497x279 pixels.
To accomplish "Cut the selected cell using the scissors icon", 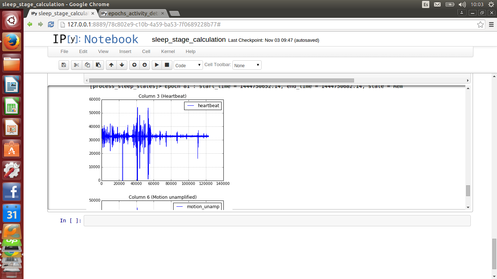I will (x=76, y=65).
